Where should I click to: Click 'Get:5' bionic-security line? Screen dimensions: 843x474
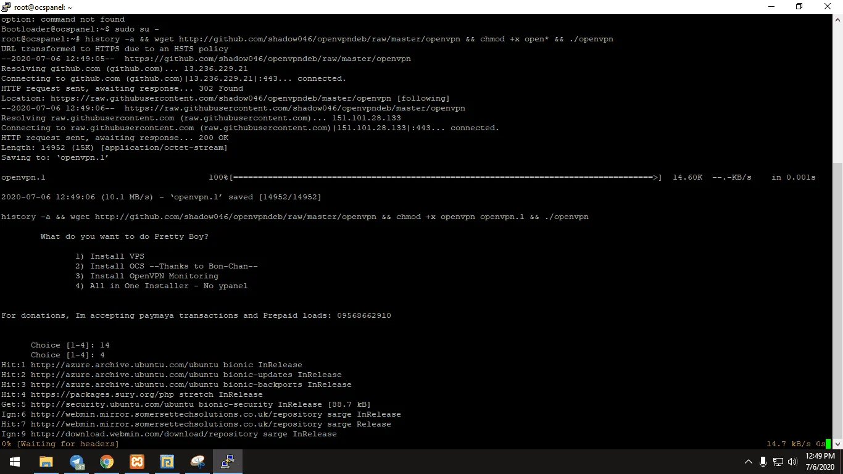pos(186,404)
